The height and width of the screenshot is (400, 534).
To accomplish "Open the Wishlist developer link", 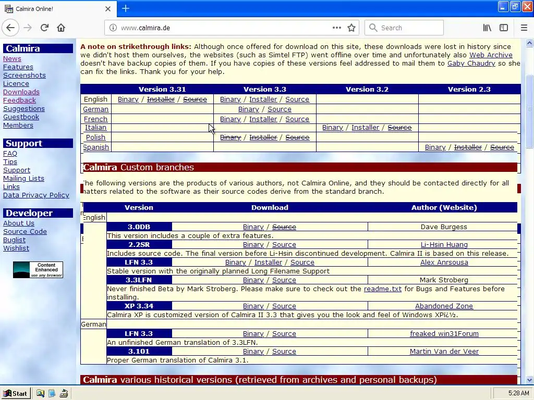I will point(16,248).
